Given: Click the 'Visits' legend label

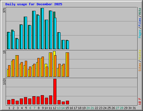Looking at the screenshot, I should point(140,55).
